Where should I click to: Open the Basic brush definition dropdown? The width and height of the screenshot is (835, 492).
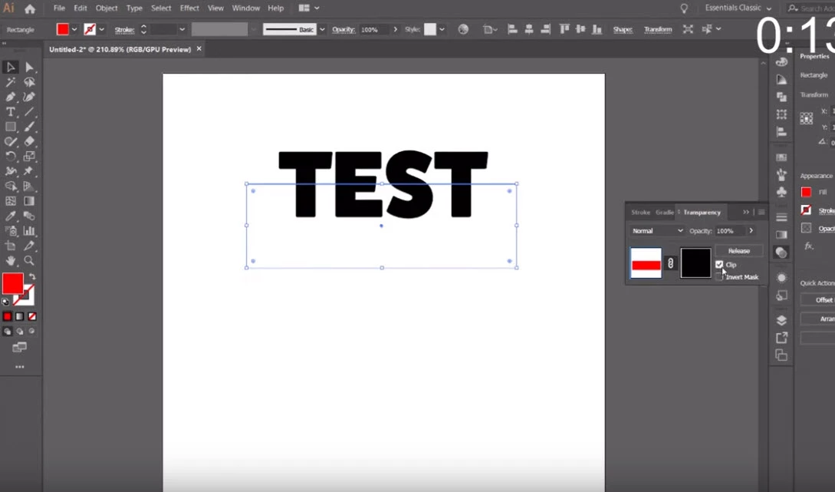click(322, 30)
